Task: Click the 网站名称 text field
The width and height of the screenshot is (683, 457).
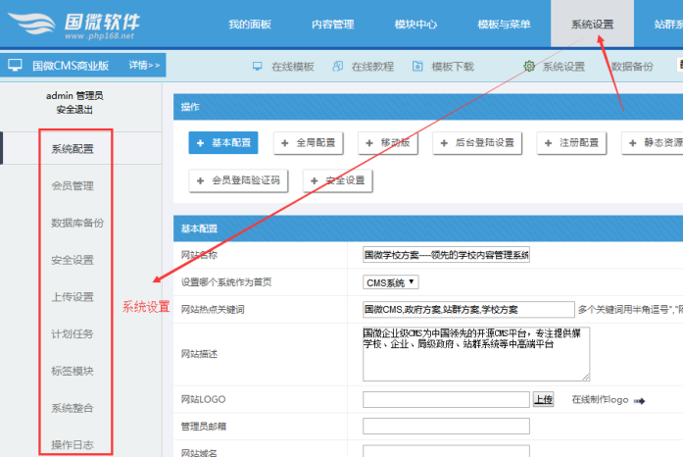Action: click(446, 255)
